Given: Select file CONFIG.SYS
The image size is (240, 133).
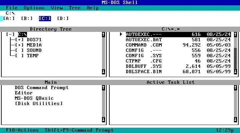Looking at the screenshot, I should click(x=178, y=56).
